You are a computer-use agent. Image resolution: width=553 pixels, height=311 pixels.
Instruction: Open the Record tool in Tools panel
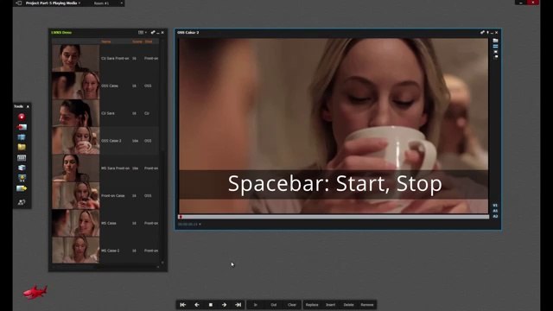[x=22, y=117]
